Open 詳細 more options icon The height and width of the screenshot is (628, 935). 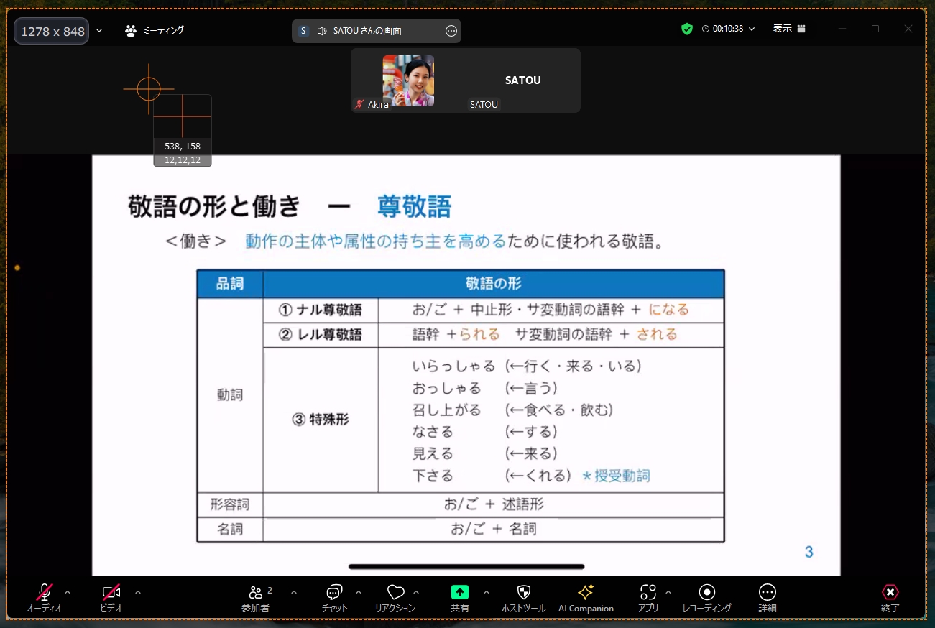tap(767, 592)
